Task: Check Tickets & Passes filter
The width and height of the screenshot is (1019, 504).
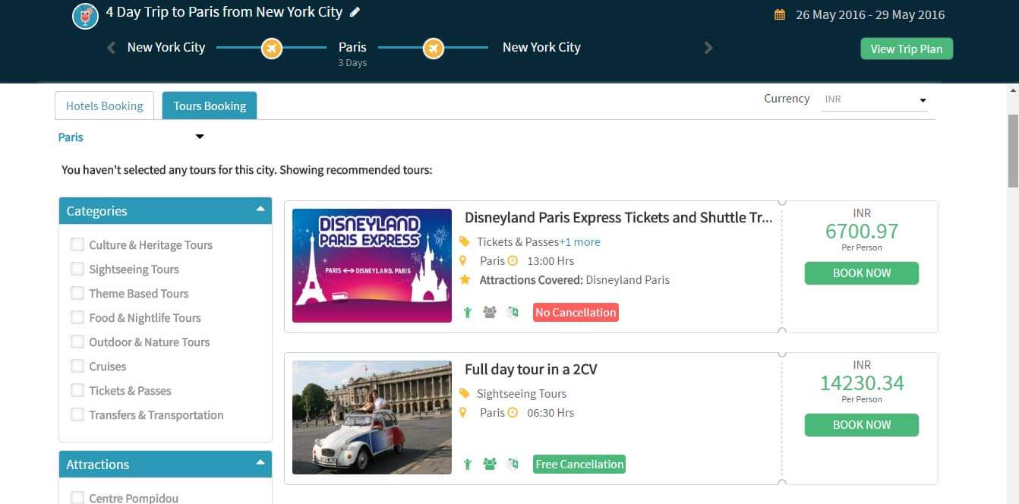Action: click(77, 390)
